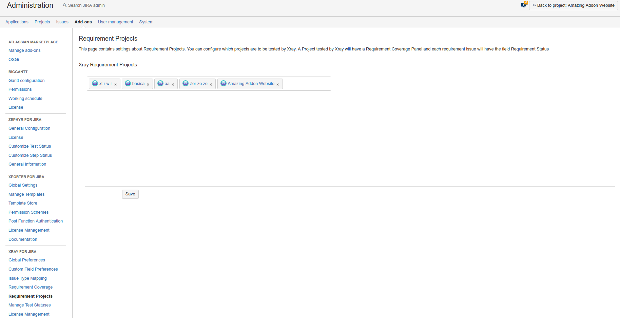The width and height of the screenshot is (620, 318).
Task: Open Working schedule settings
Action: (25, 99)
